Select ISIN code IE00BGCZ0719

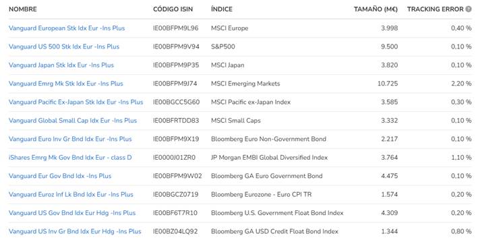click(175, 194)
